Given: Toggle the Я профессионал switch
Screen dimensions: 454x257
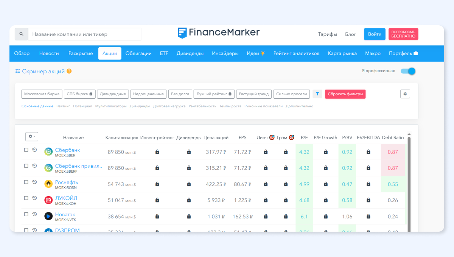Looking at the screenshot, I should coord(408,71).
